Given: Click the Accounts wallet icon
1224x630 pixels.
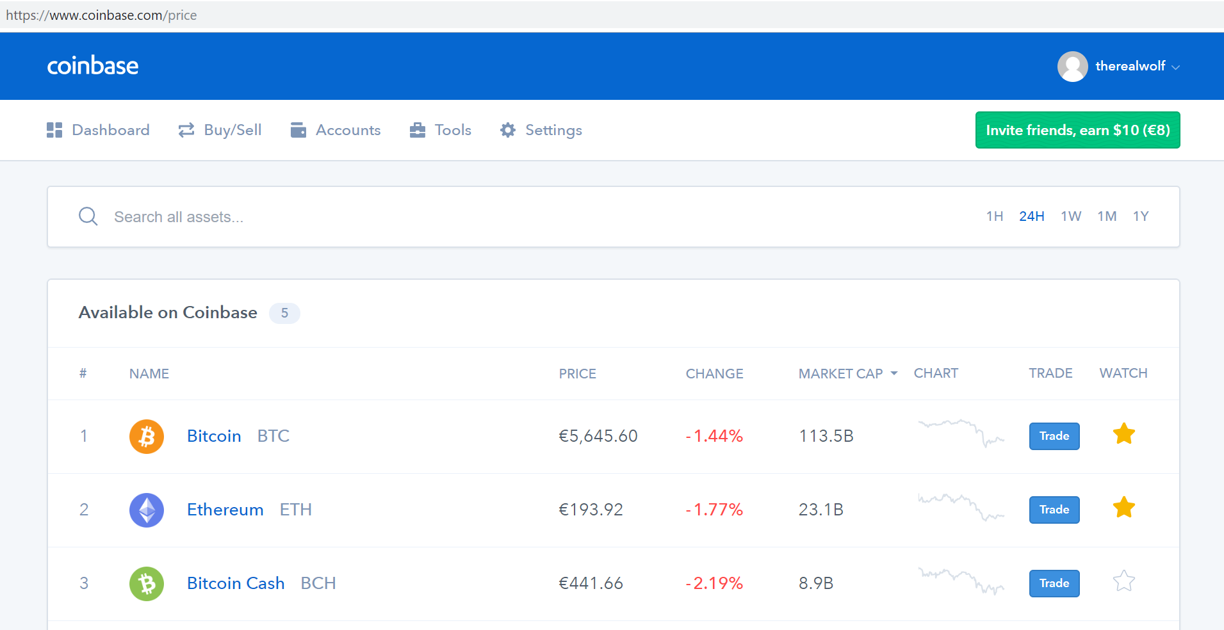Looking at the screenshot, I should [x=298, y=130].
